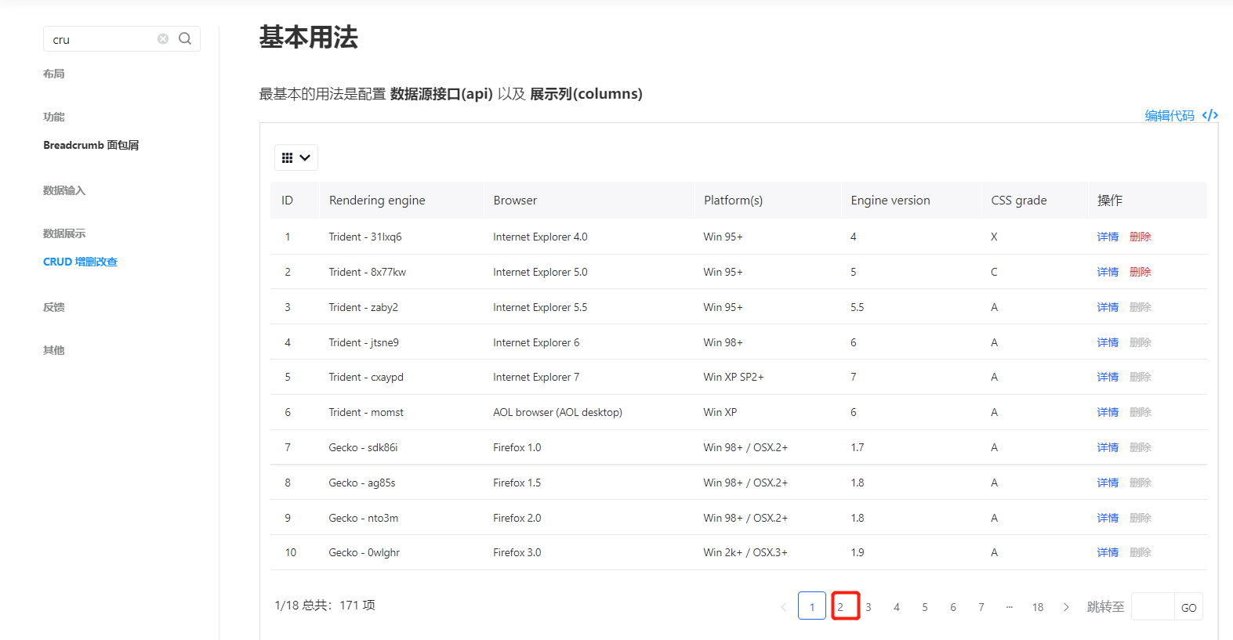
Task: Click 删除 for Internet Explorer 5.0 row
Action: pos(1141,272)
